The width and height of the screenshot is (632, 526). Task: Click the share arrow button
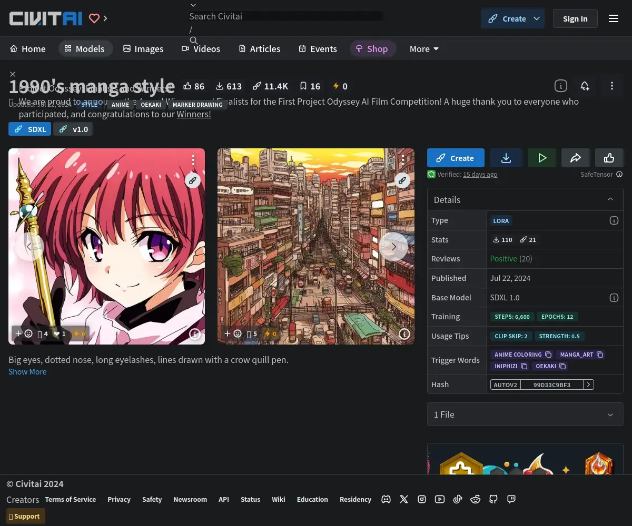click(576, 158)
